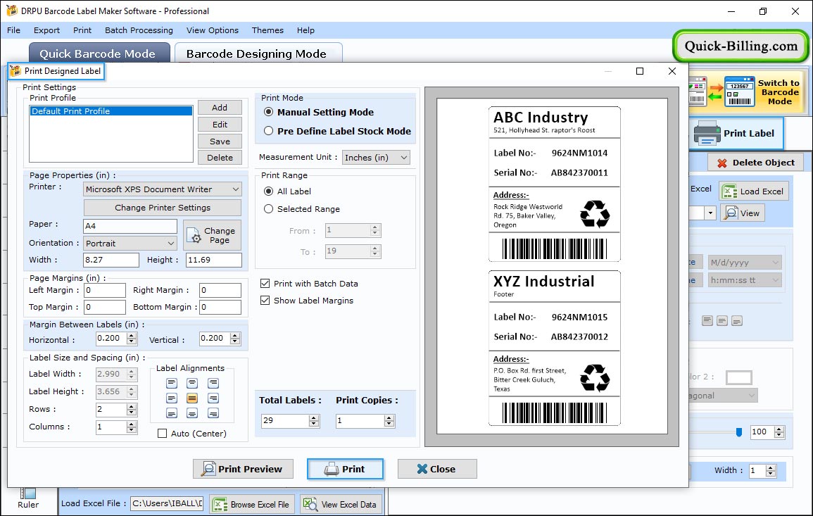Screen dimensions: 813x516
Task: Click the Save print profile button
Action: point(220,141)
